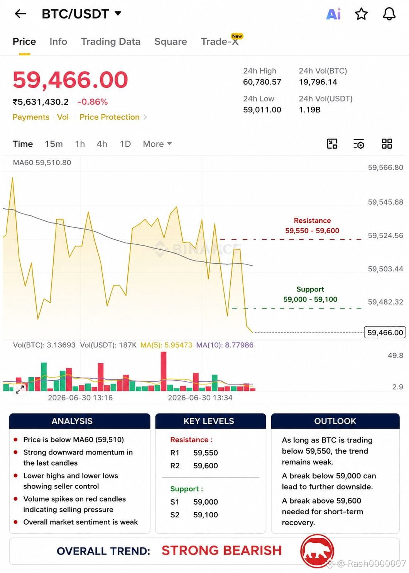Select the 1h chart interval
Viewport: 409px width, 573px height.
[80, 144]
